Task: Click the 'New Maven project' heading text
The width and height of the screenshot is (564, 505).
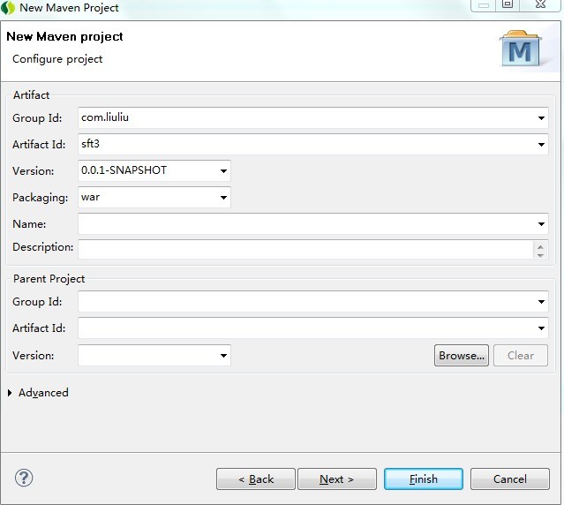Action: click(64, 37)
